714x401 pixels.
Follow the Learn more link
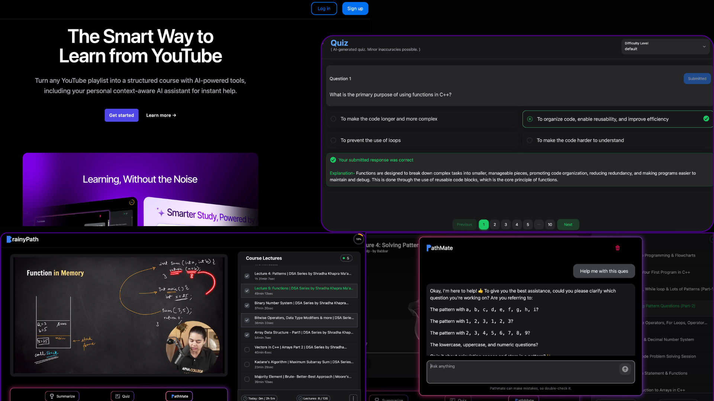coord(161,115)
